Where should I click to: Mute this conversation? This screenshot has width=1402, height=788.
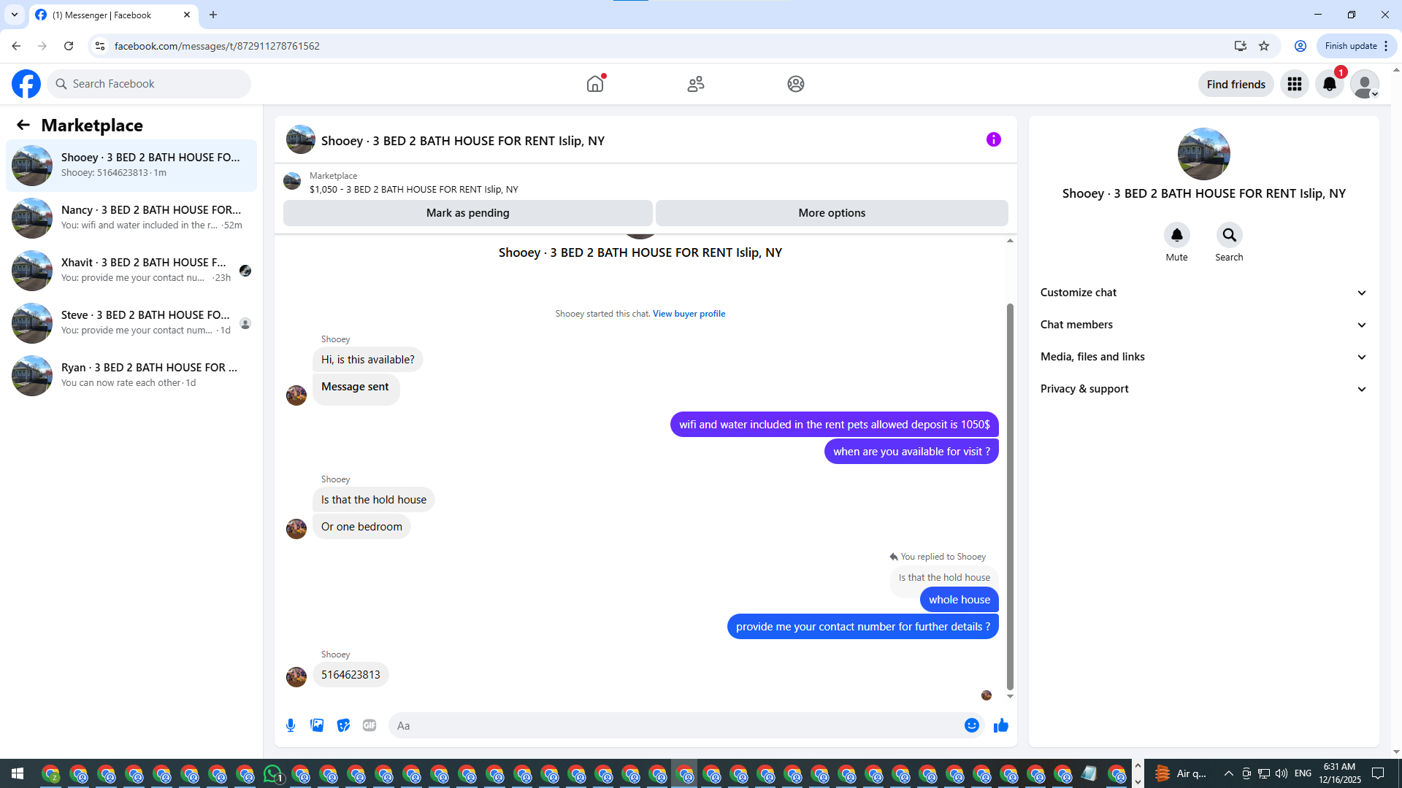click(x=1177, y=235)
